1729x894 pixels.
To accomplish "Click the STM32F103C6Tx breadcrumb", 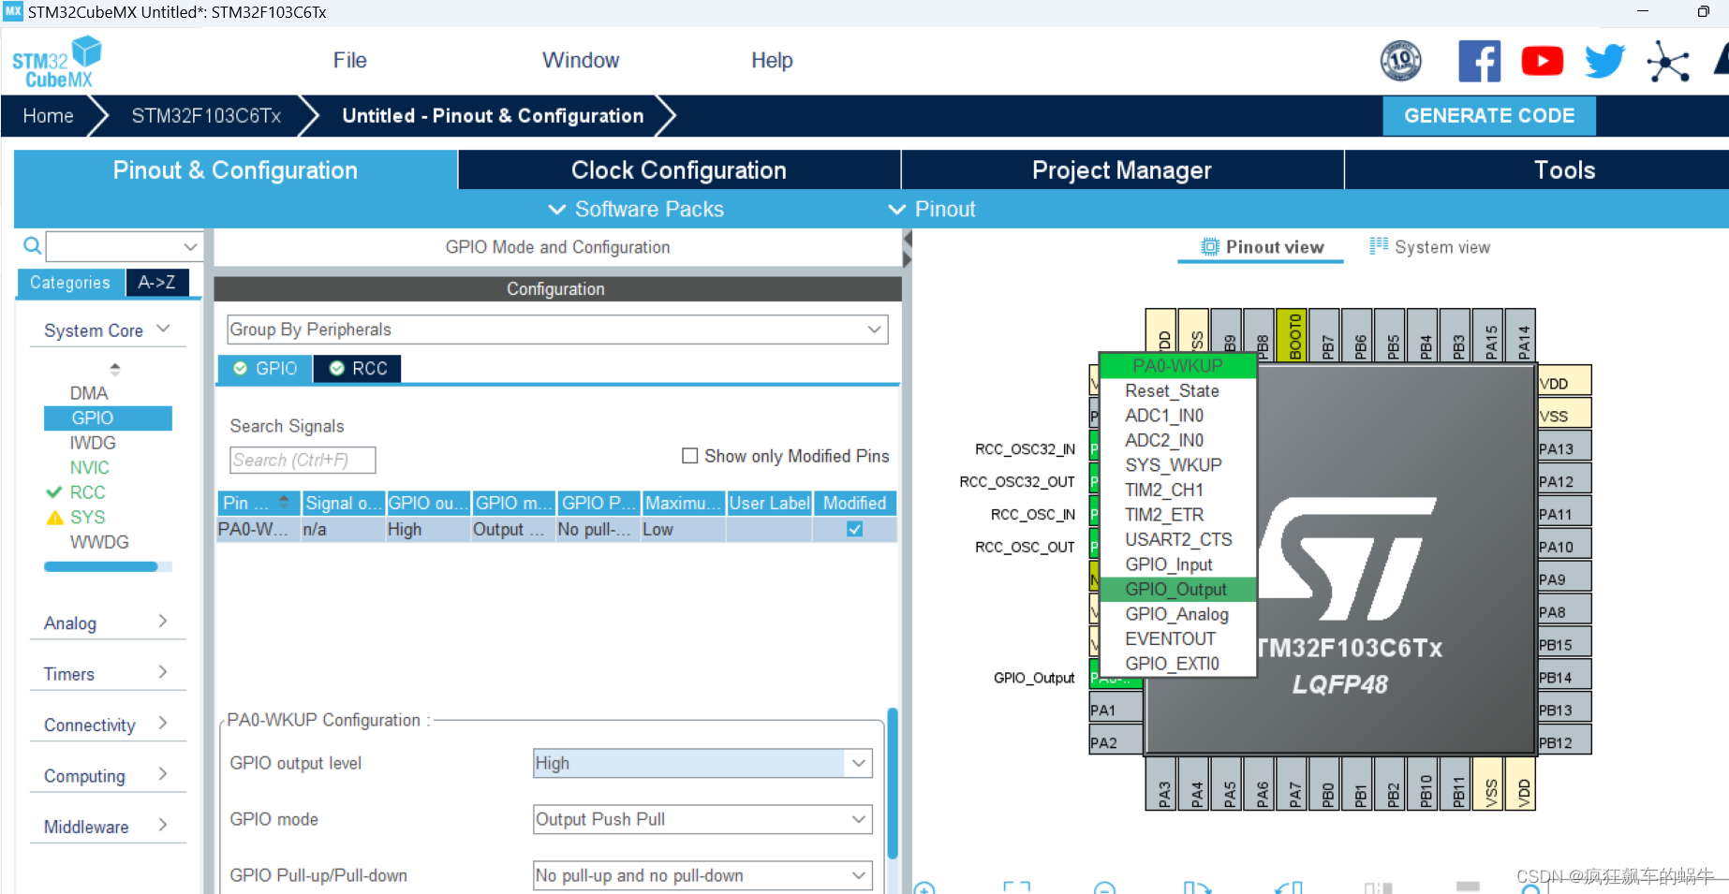I will click(206, 116).
